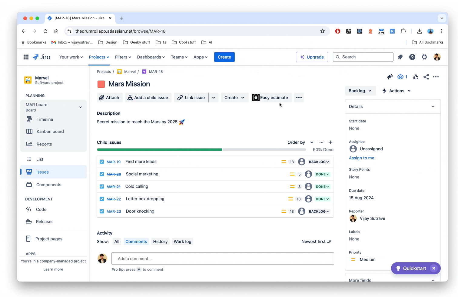Image resolution: width=458 pixels, height=297 pixels.
Task: Open Projects menu
Action: (99, 57)
